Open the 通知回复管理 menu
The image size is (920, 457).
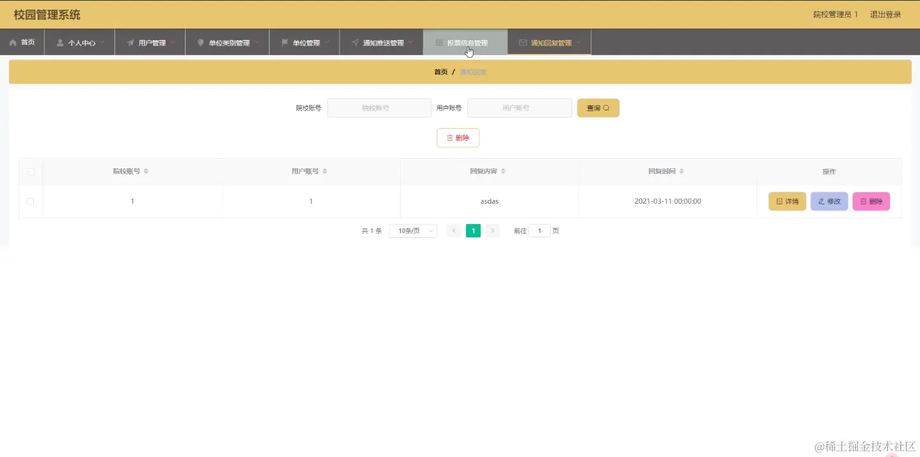click(549, 43)
